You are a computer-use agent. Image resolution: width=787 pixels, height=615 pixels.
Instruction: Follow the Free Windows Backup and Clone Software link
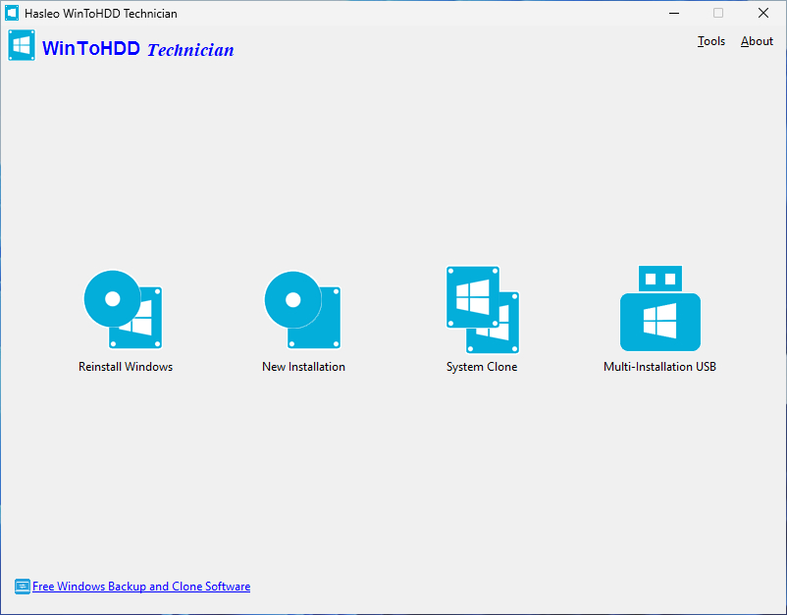141,586
